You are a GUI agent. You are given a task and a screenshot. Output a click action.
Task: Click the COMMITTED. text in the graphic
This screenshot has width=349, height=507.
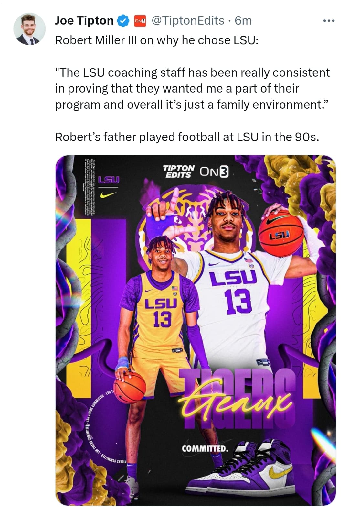click(205, 449)
